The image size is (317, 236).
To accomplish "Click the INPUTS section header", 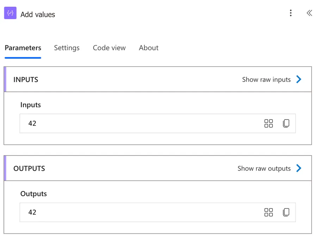I will click(26, 79).
